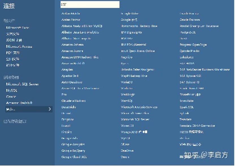Open the JSON 文件 connection option

[x=14, y=40]
